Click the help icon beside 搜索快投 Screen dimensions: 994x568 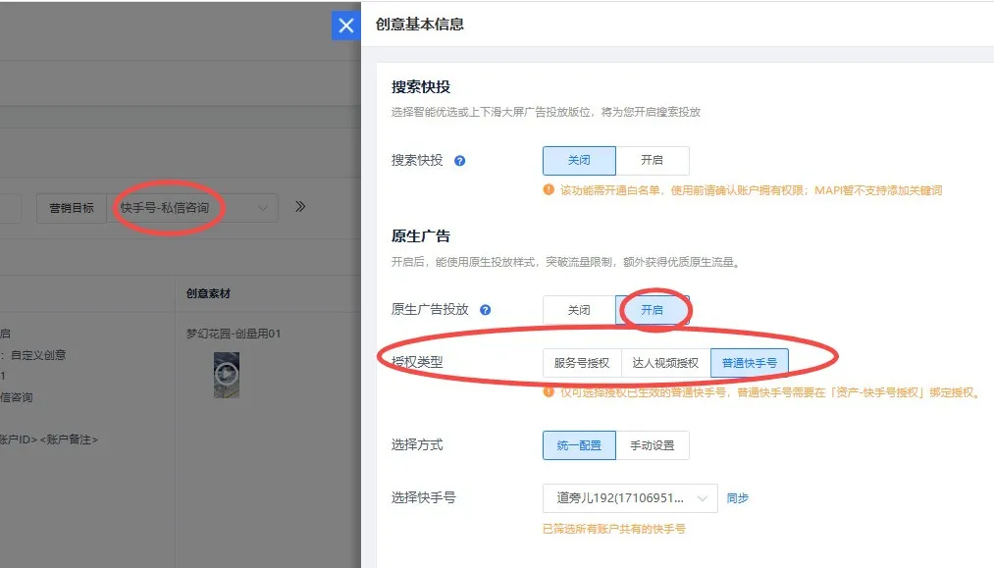459,161
